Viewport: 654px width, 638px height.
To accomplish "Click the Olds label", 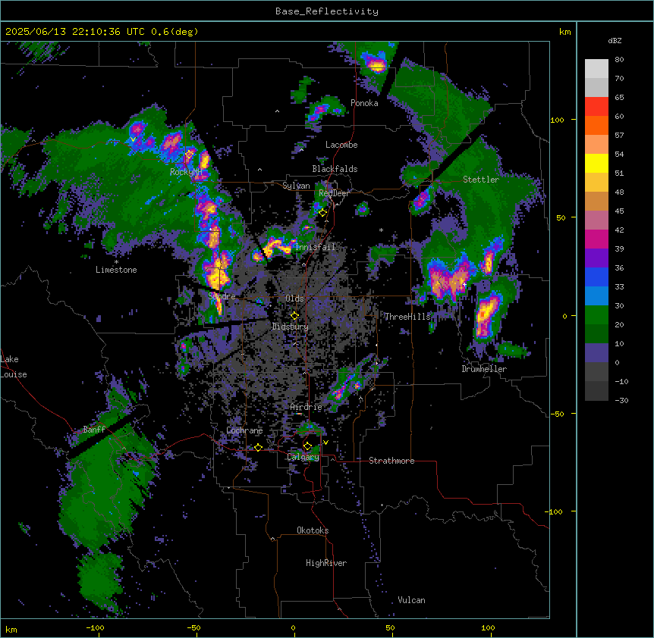I will point(294,299).
